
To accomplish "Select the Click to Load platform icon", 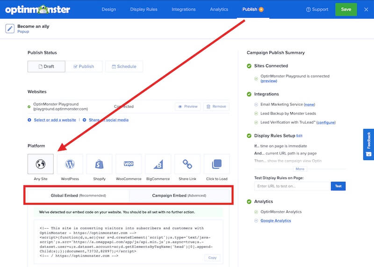I will click(x=216, y=164).
